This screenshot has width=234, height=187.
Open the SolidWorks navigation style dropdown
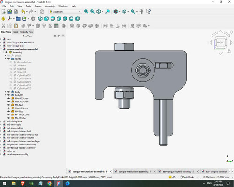[x=190, y=177]
